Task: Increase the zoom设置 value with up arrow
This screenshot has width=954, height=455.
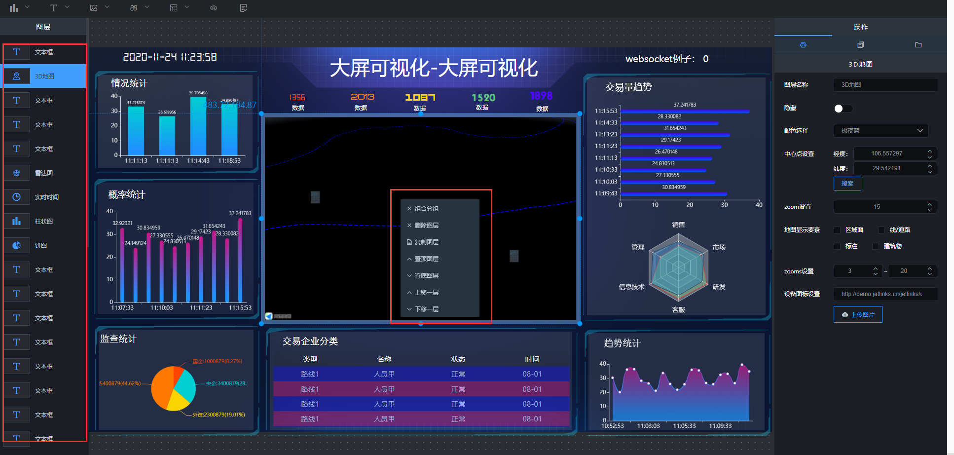Action: tap(930, 204)
